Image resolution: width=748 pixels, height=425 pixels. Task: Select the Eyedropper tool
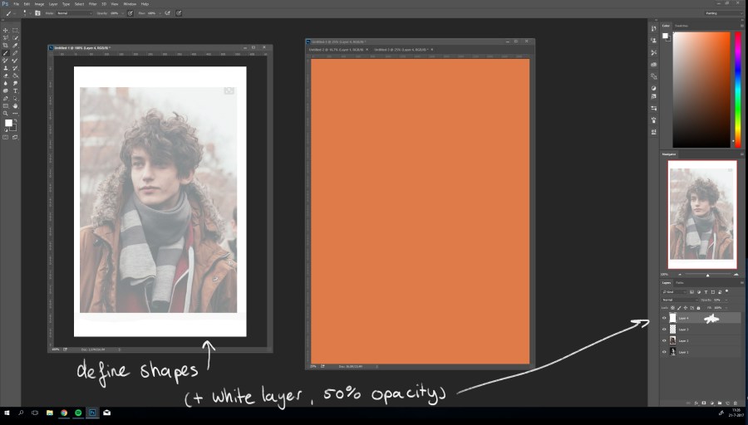point(15,45)
